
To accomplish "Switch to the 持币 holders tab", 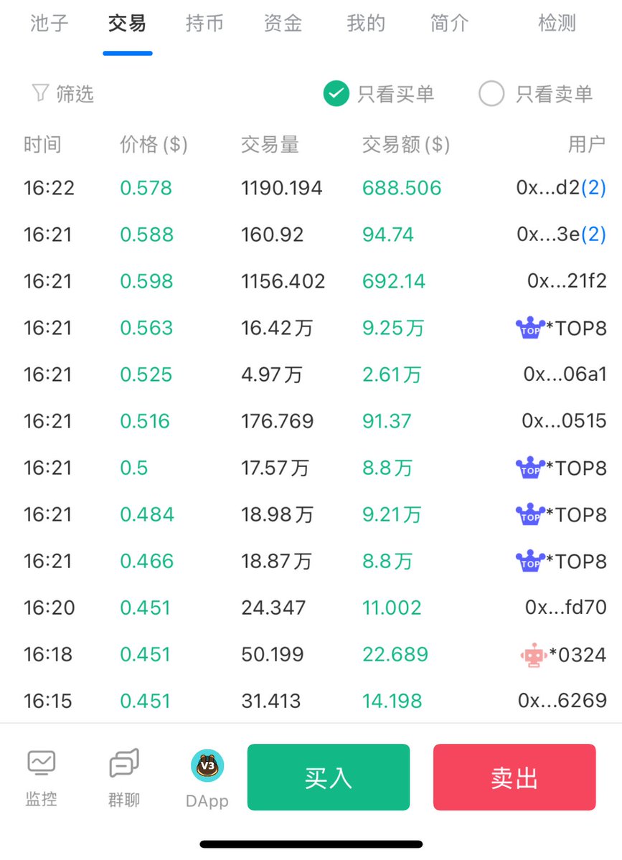I will coord(204,24).
